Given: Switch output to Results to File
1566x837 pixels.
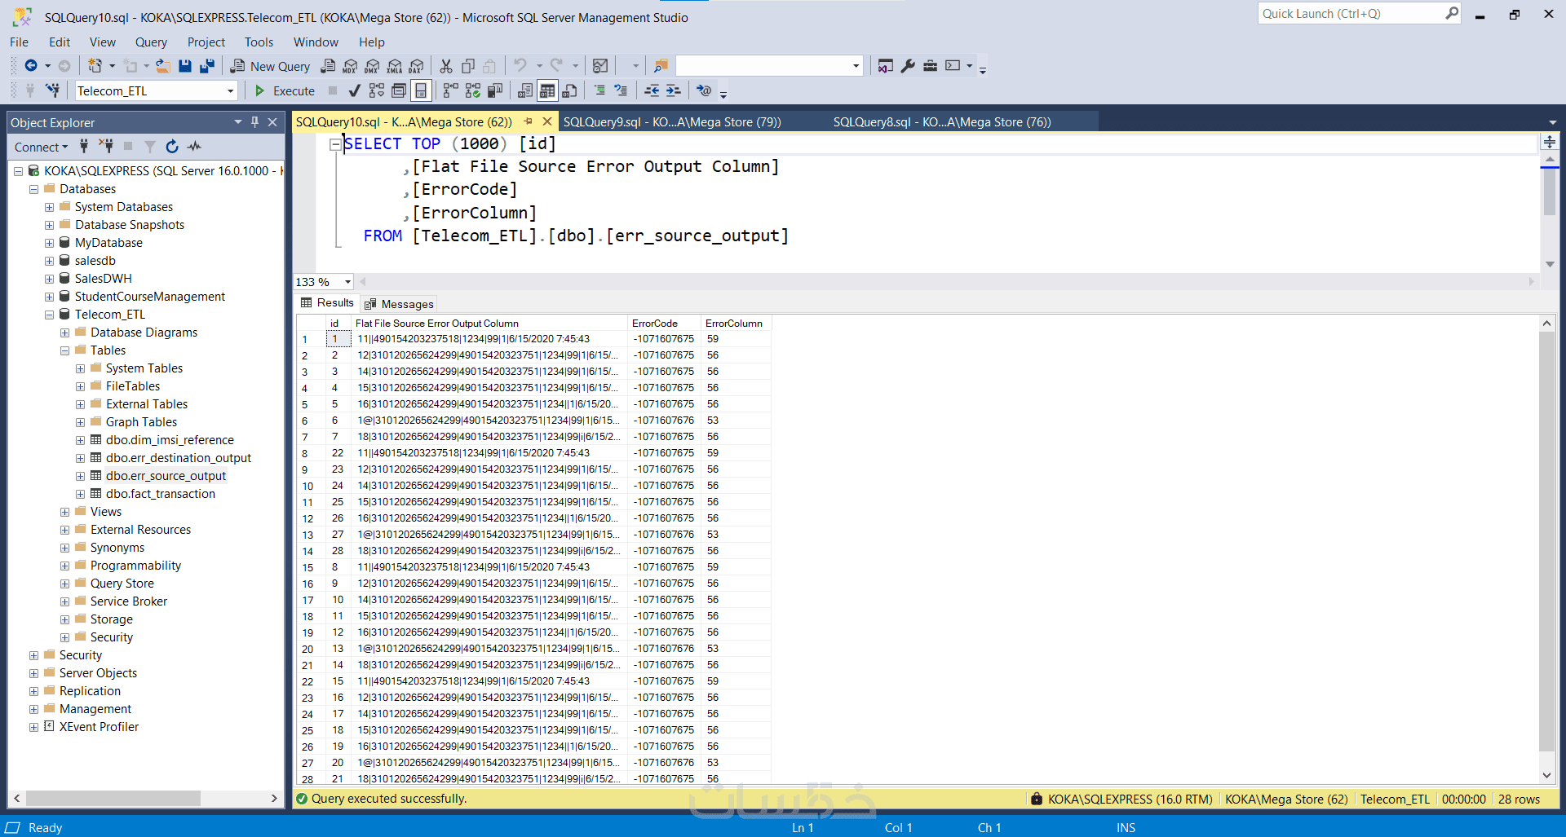Looking at the screenshot, I should click(x=569, y=90).
